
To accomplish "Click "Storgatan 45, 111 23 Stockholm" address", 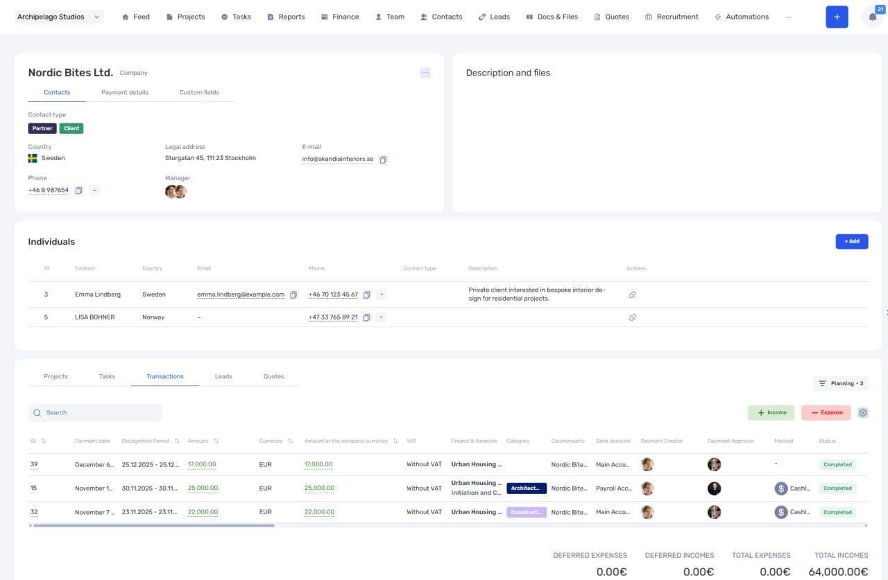I will pyautogui.click(x=210, y=158).
